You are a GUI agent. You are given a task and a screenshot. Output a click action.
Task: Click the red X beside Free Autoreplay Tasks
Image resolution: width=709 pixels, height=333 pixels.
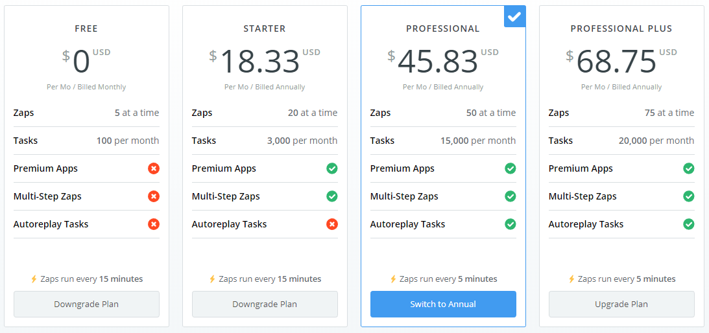click(x=154, y=224)
